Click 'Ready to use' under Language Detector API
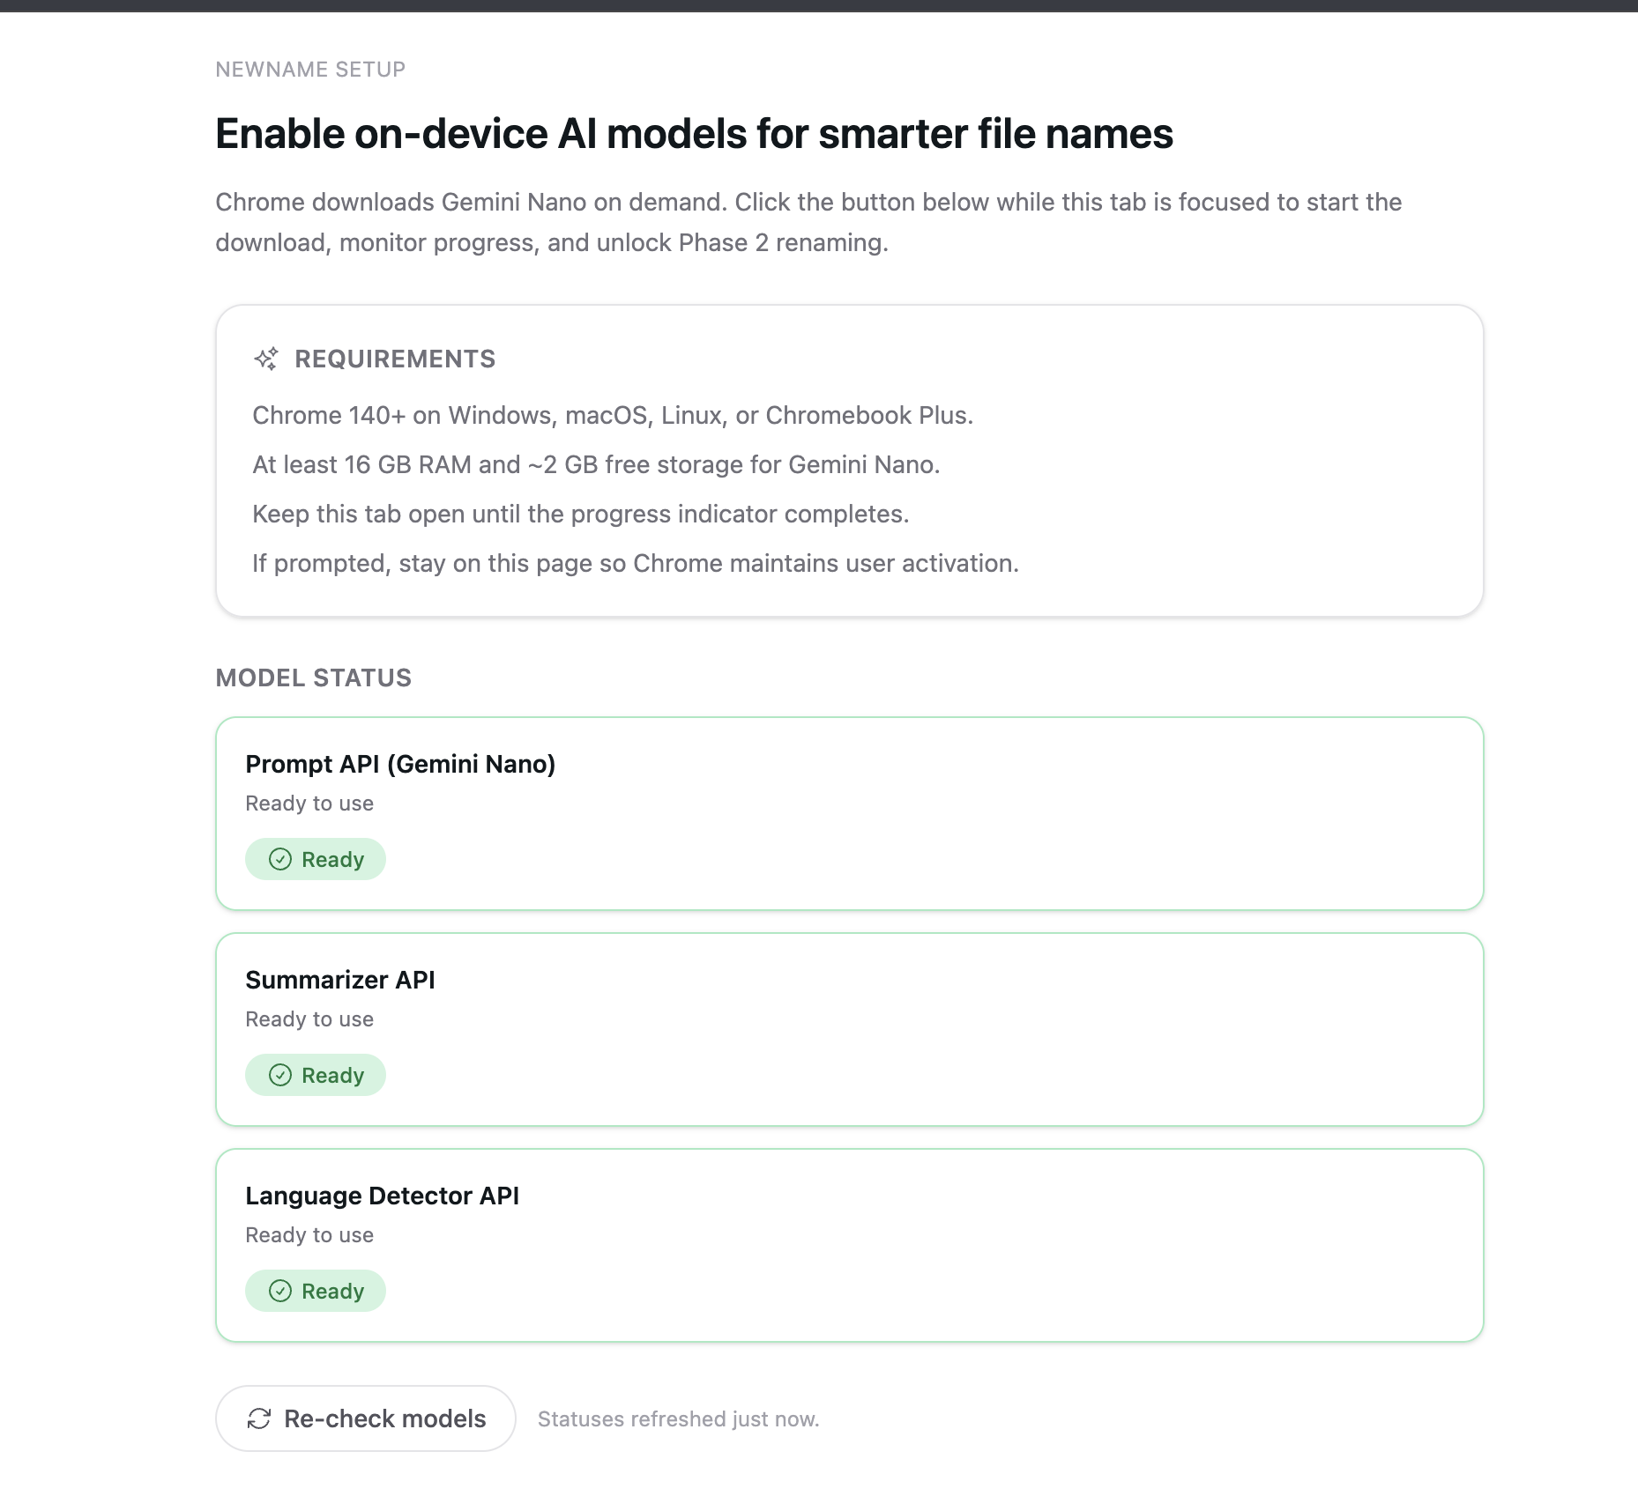Viewport: 1638px width, 1496px height. (309, 1235)
